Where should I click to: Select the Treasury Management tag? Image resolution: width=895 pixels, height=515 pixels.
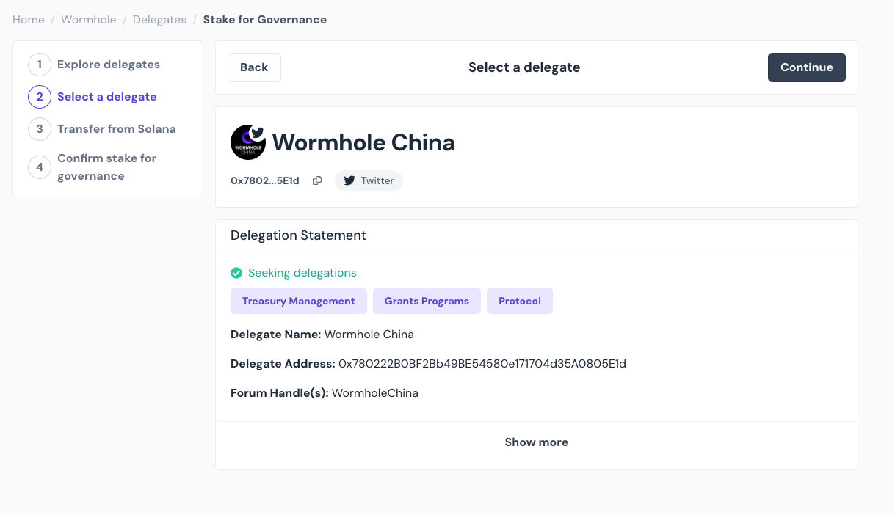click(x=299, y=301)
